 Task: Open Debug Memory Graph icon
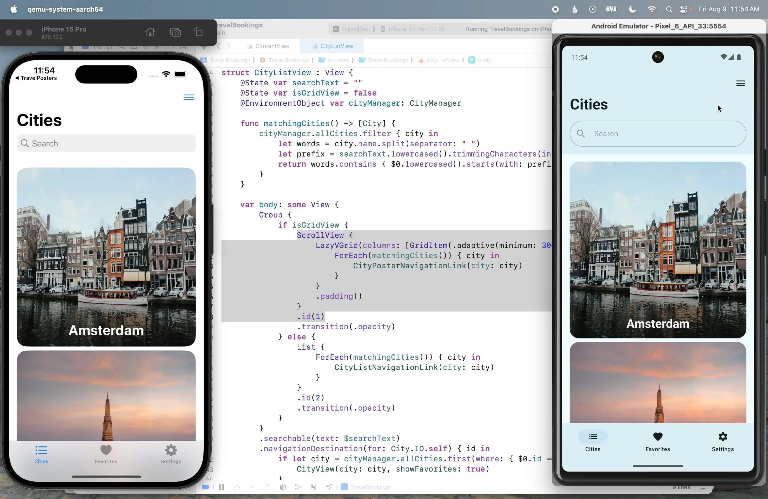(x=298, y=487)
